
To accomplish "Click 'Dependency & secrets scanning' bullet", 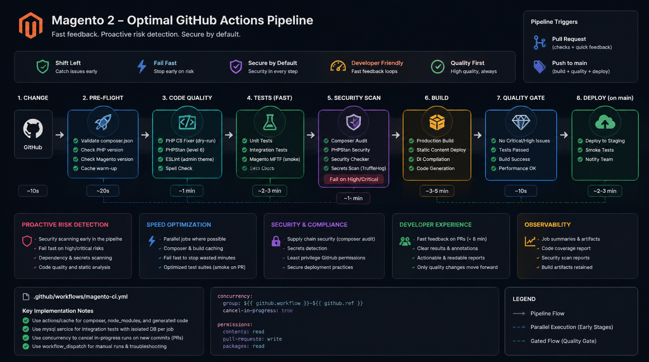I will tap(75, 258).
